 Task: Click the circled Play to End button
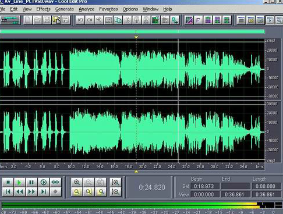tap(44, 182)
